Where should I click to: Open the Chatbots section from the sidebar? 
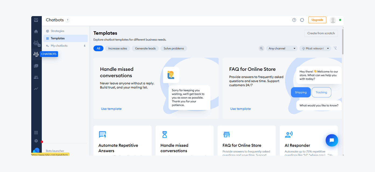(x=36, y=54)
